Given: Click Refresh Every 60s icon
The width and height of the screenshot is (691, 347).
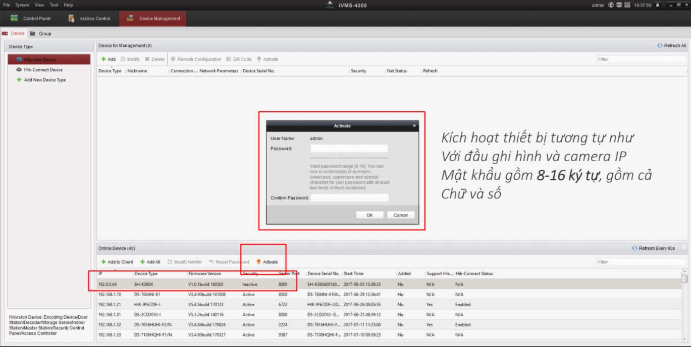Looking at the screenshot, I should coord(634,248).
